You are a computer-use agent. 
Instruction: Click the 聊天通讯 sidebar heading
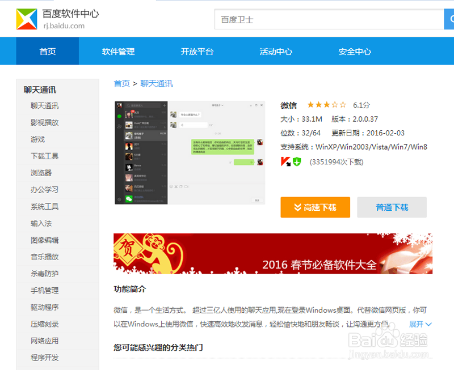40,90
